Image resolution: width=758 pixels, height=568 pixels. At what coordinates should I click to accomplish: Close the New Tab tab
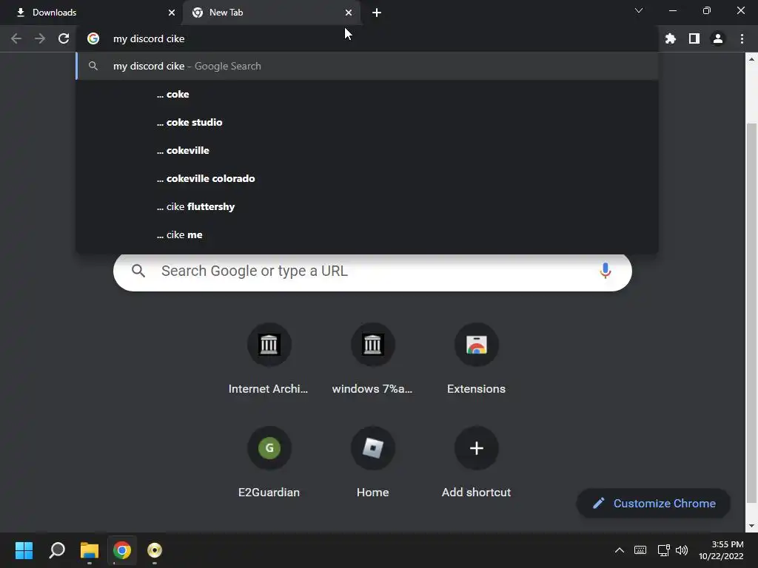[349, 13]
